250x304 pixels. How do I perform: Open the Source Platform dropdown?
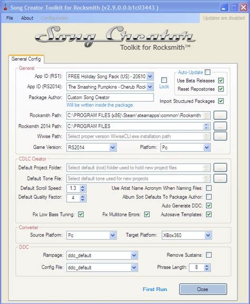point(112,235)
